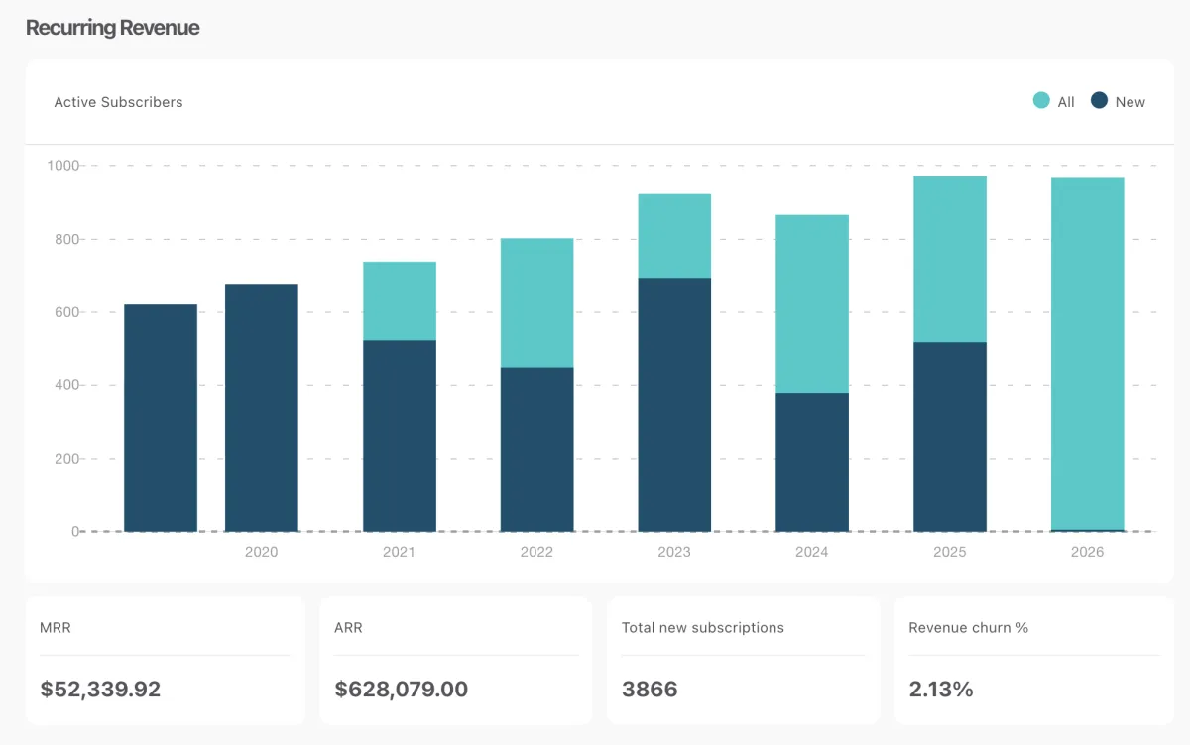Click the Revenue churn % value

click(940, 689)
